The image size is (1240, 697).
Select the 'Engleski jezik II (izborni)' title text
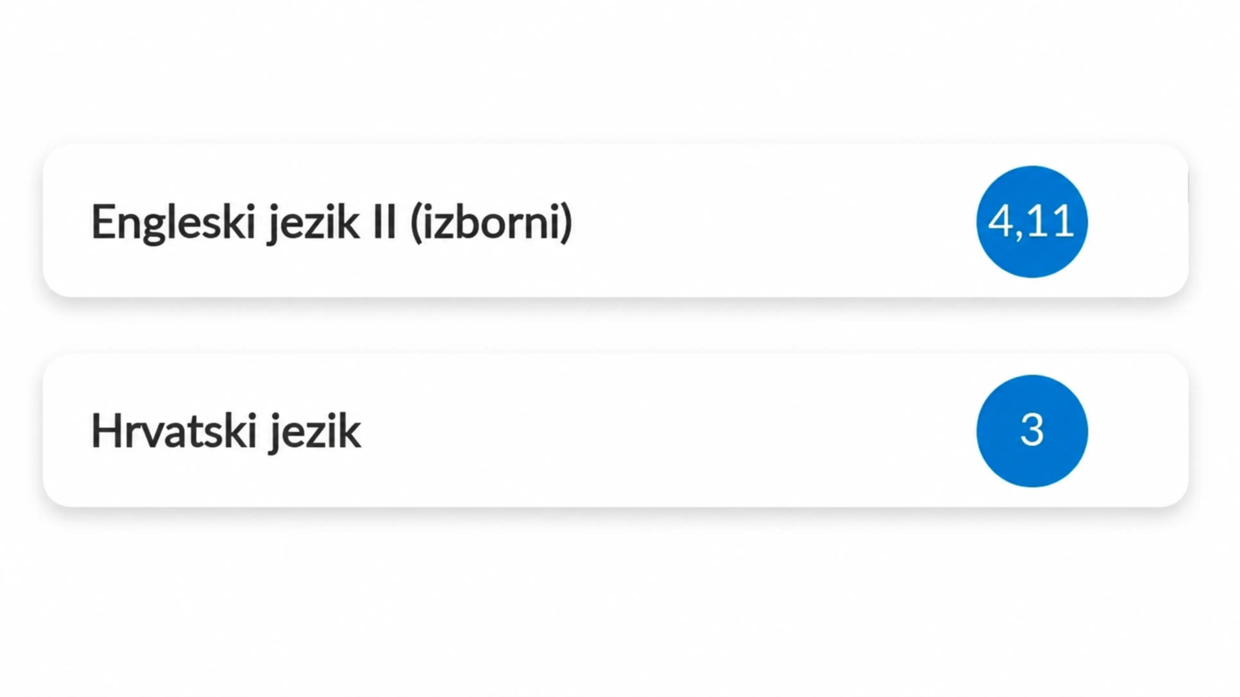[332, 223]
